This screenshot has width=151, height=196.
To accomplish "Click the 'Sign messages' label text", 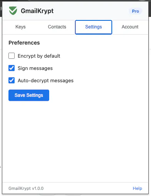I will coord(35,68).
